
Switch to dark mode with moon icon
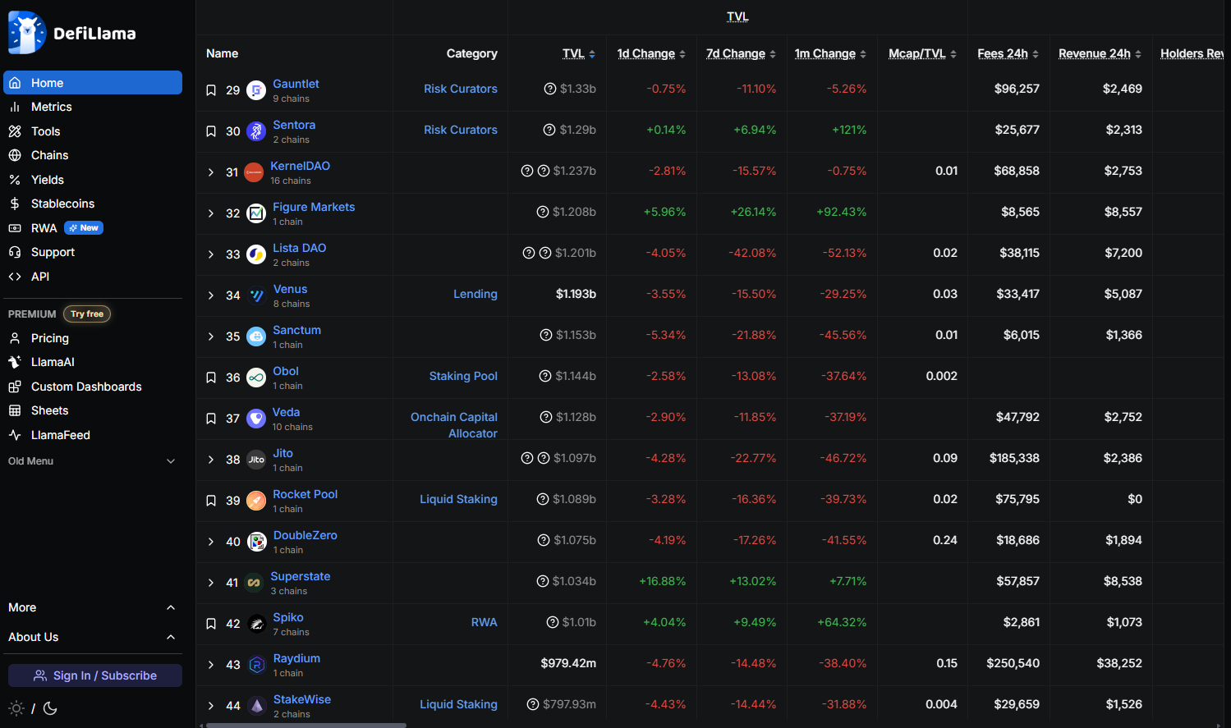[50, 708]
